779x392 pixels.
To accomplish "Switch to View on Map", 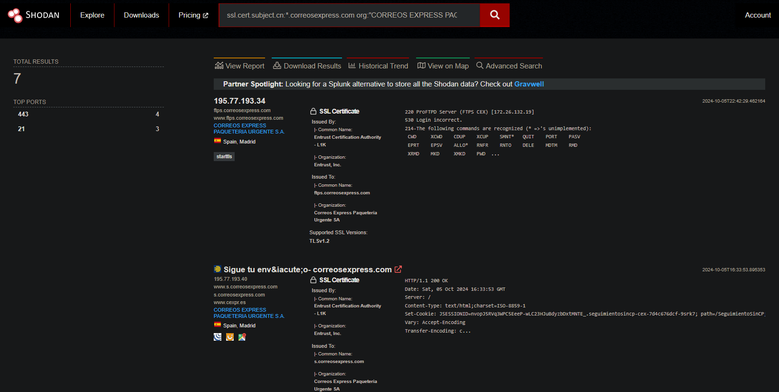I will pyautogui.click(x=443, y=66).
